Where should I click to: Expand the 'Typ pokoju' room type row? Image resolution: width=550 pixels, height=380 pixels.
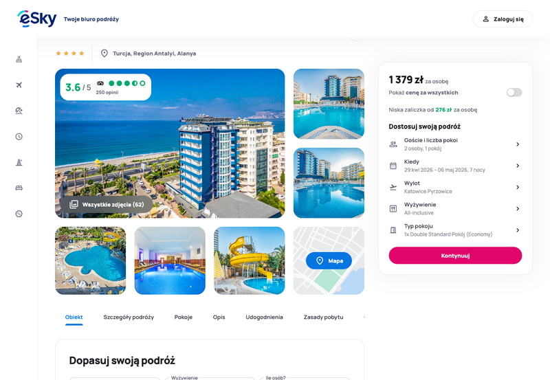(455, 230)
